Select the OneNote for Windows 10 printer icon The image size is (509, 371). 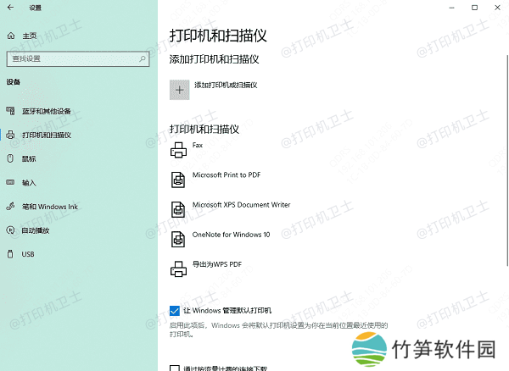178,240
